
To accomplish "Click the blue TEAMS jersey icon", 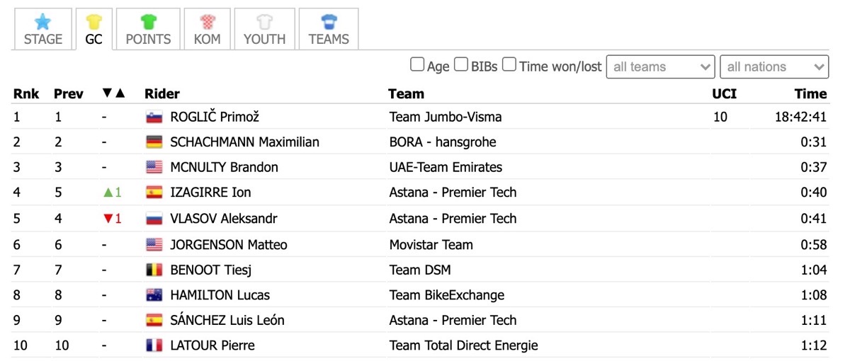I will click(329, 21).
